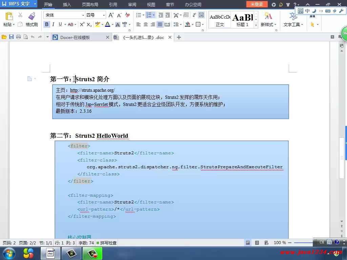Apply the blue font color
Viewport: 347px width, 260px height.
(107, 24)
